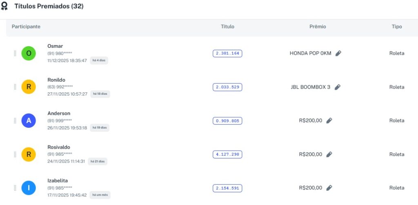Screen dimensions: 418x205
Task: Open Osmar's green avatar
Action: [x=29, y=53]
